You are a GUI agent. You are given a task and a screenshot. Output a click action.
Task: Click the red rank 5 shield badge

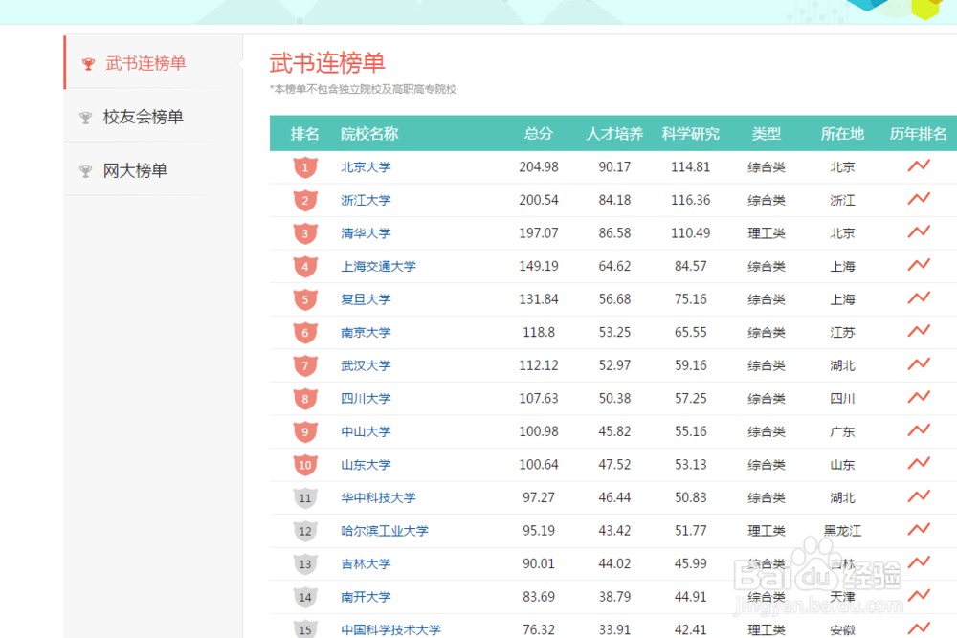tap(305, 299)
